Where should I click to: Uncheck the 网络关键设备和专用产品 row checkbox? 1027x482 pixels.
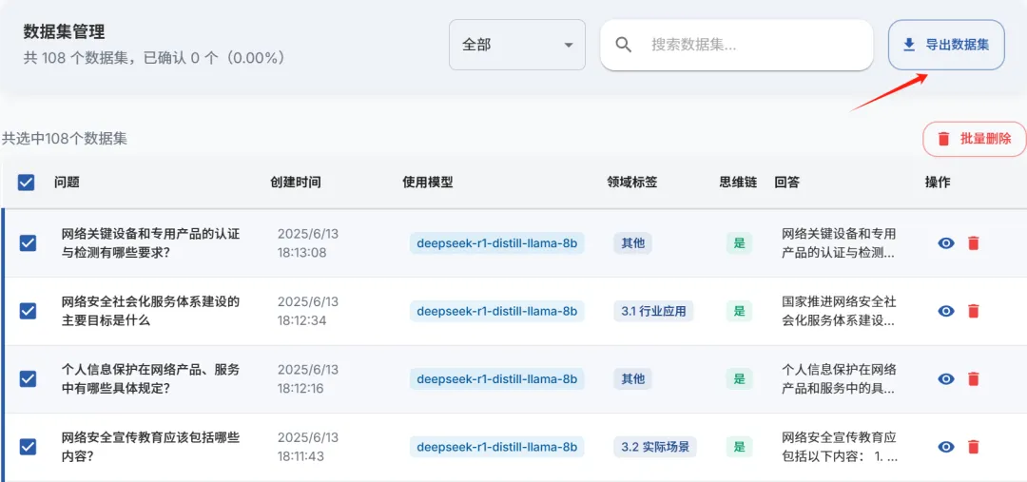[x=28, y=243]
